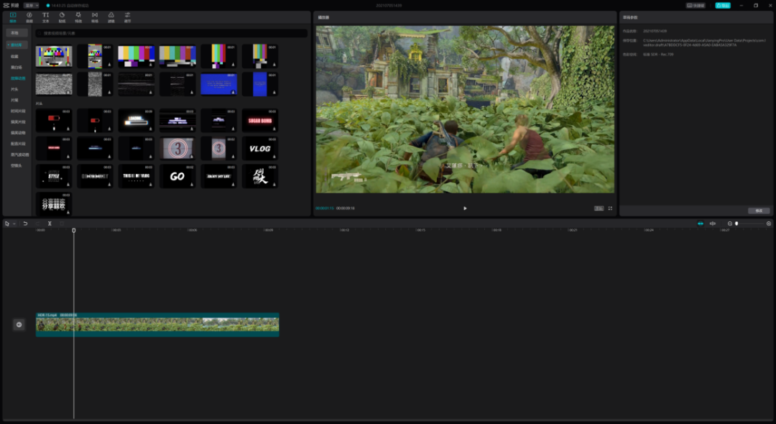776x424 pixels.
Task: Click the timeline zoom slider
Action: 749,223
